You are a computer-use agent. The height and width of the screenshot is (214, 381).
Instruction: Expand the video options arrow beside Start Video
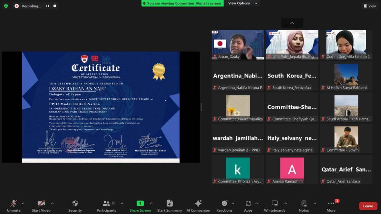click(52, 203)
